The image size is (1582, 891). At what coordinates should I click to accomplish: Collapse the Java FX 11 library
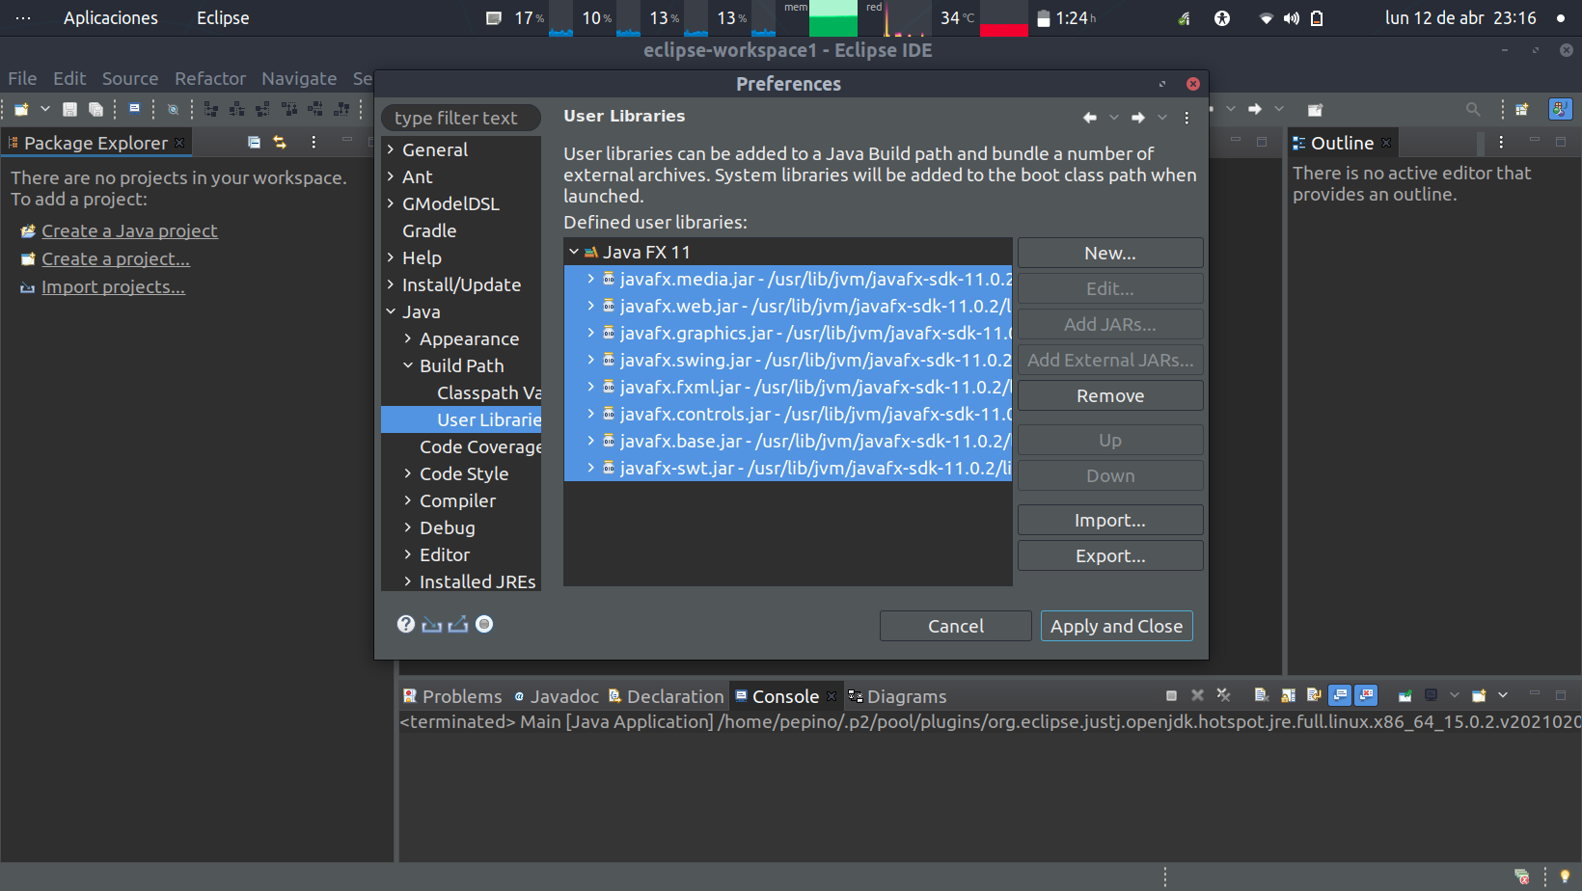tap(574, 252)
